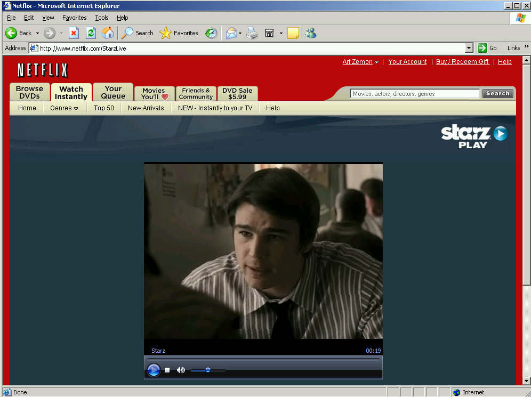Image resolution: width=531 pixels, height=397 pixels.
Task: Open the Edit menu
Action: pyautogui.click(x=29, y=18)
